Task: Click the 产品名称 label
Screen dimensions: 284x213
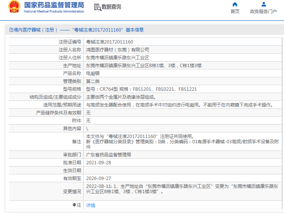Action: coord(72,73)
